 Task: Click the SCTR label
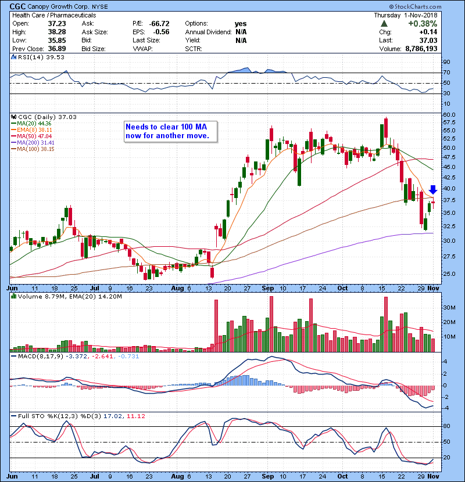[x=194, y=49]
